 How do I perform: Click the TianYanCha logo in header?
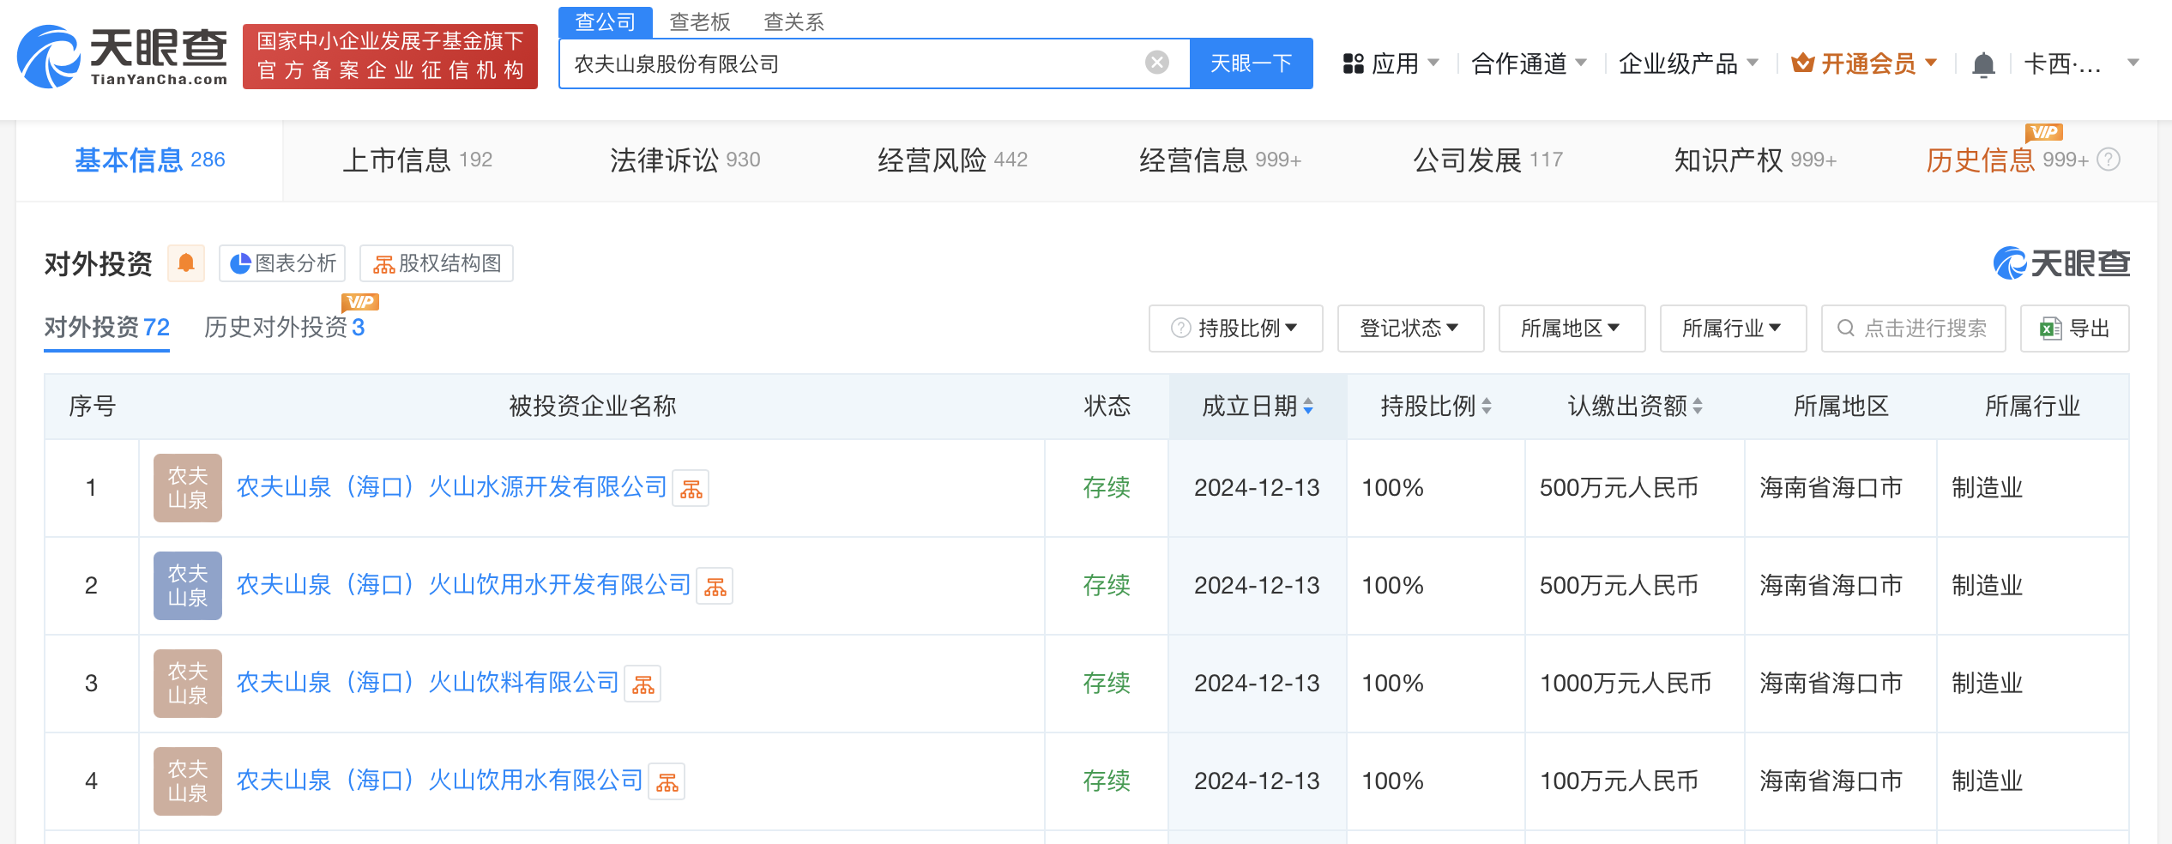[123, 56]
